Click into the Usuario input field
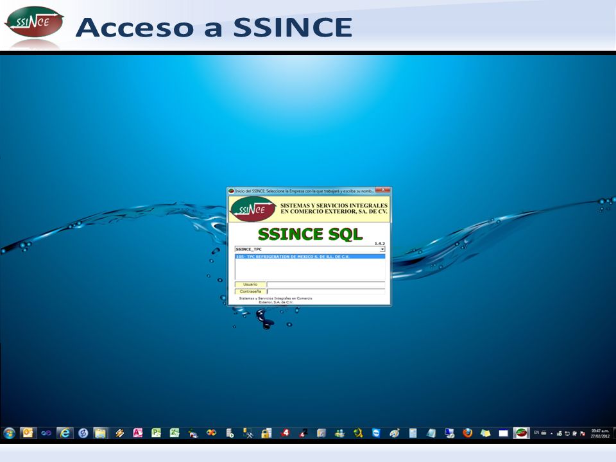This screenshot has height=462, width=616. pos(326,284)
